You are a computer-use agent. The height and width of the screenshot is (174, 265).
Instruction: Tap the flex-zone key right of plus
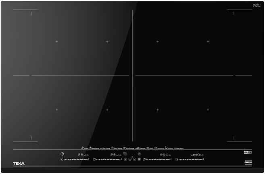pyautogui.click(x=139, y=159)
